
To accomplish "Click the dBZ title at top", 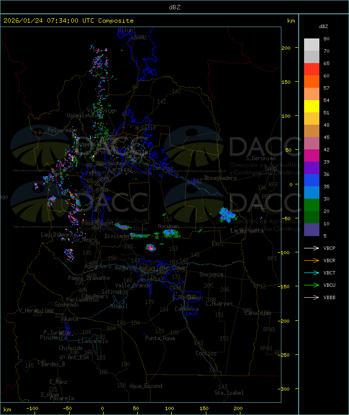I will 174,7.
